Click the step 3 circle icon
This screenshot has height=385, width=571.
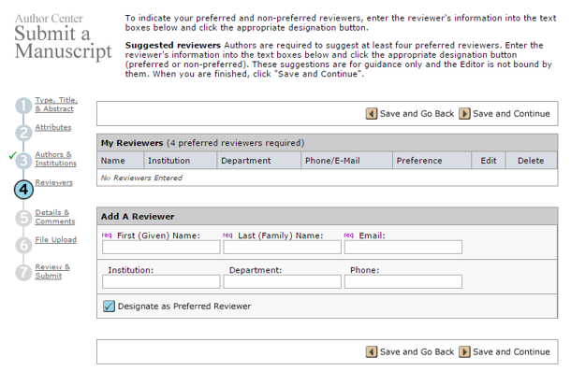point(24,161)
